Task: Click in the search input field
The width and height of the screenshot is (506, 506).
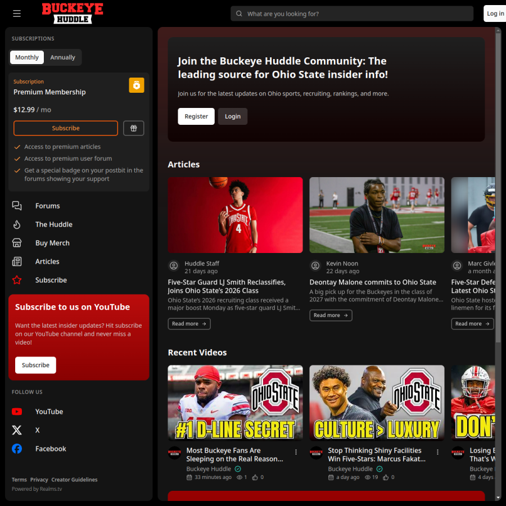Action: (352, 13)
